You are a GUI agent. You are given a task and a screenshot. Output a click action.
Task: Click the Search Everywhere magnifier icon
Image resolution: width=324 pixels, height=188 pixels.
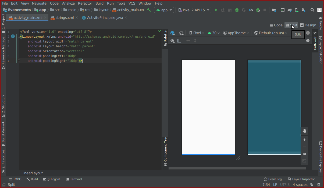312,10
